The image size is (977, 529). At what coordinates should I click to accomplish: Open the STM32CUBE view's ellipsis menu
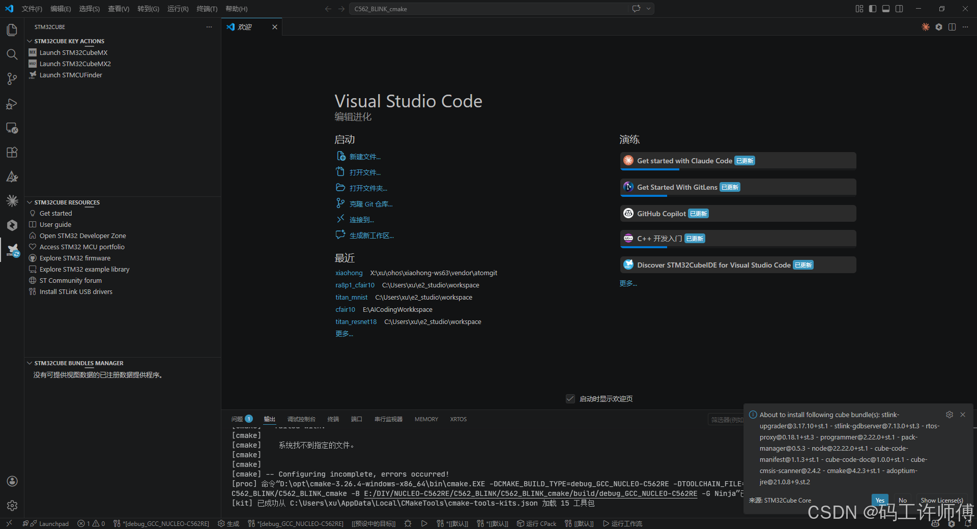(x=209, y=27)
